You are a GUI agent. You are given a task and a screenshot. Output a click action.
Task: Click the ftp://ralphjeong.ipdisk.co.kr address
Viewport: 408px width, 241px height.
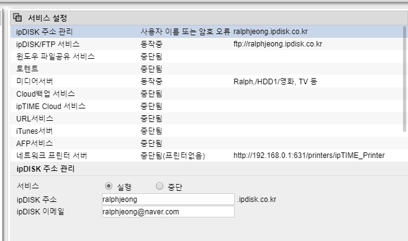pyautogui.click(x=278, y=44)
